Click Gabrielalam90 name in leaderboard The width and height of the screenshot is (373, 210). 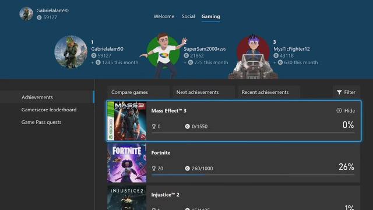(107, 49)
